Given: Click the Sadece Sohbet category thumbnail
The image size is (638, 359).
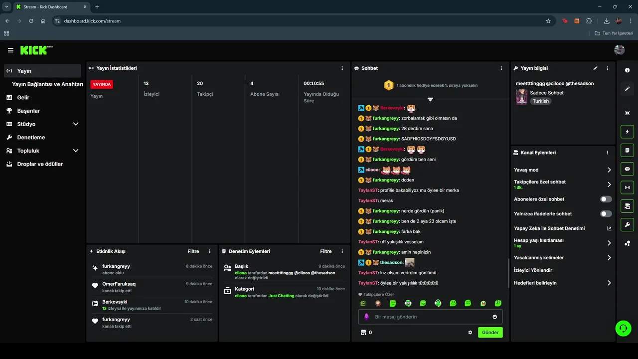Looking at the screenshot, I should click(x=521, y=97).
